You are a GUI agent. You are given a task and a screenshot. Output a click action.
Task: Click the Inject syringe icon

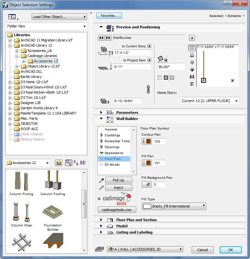click(x=101, y=188)
